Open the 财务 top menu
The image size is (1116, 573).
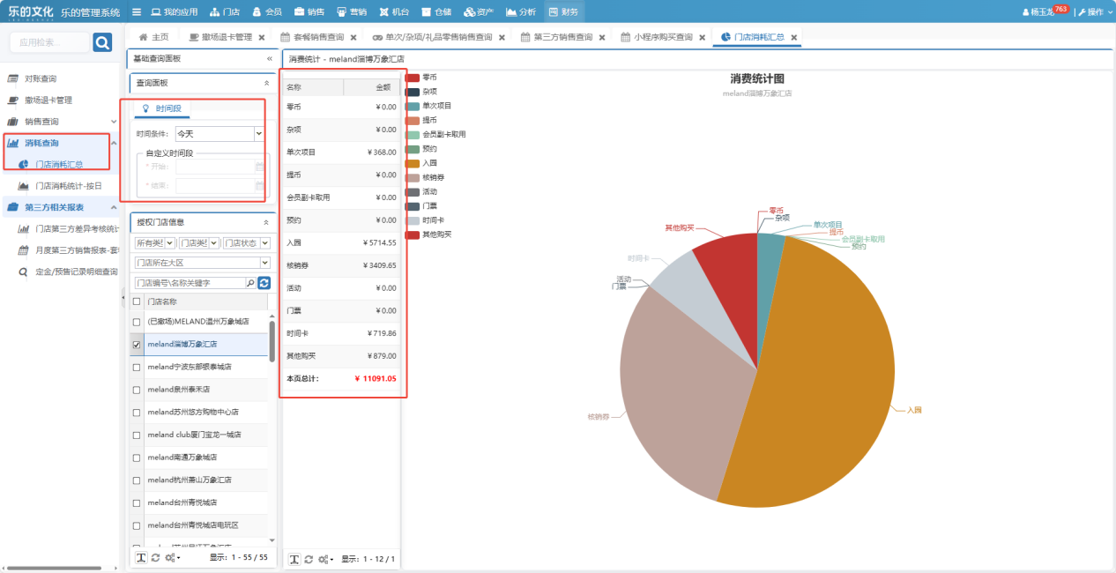click(563, 12)
